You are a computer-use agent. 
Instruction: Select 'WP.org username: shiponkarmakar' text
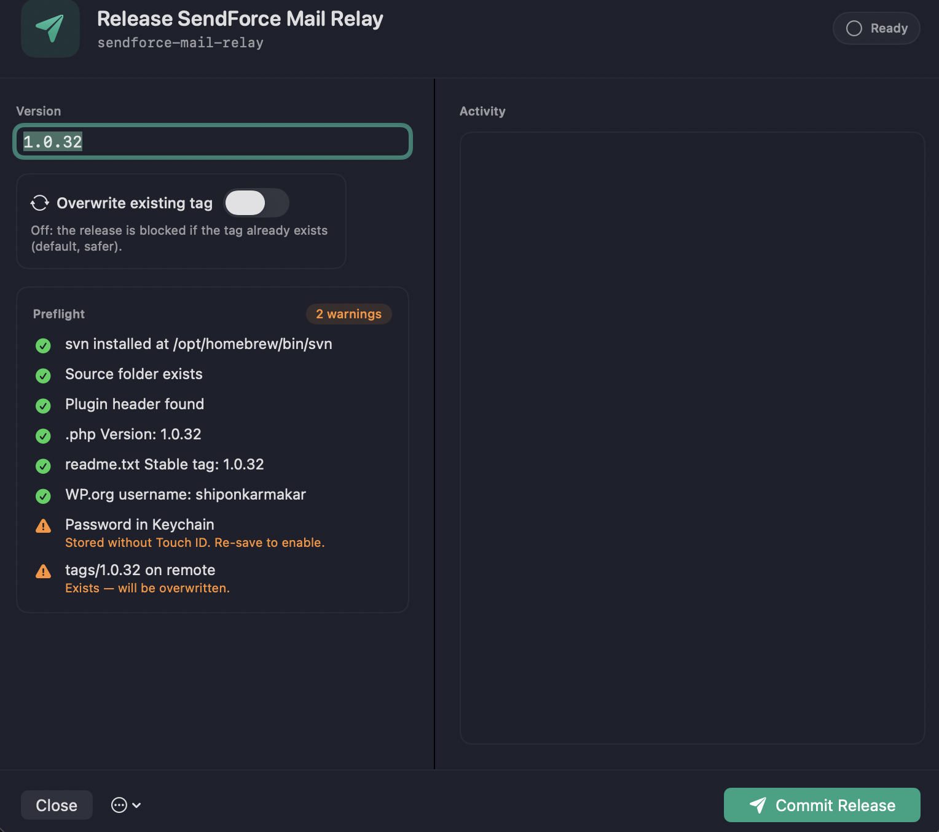point(186,495)
